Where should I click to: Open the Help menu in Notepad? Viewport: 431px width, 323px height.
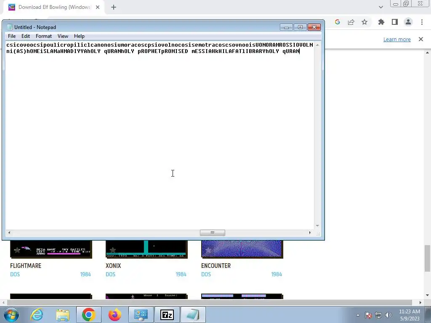pyautogui.click(x=79, y=36)
